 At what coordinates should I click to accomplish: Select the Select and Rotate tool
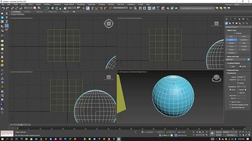(x=57, y=8)
